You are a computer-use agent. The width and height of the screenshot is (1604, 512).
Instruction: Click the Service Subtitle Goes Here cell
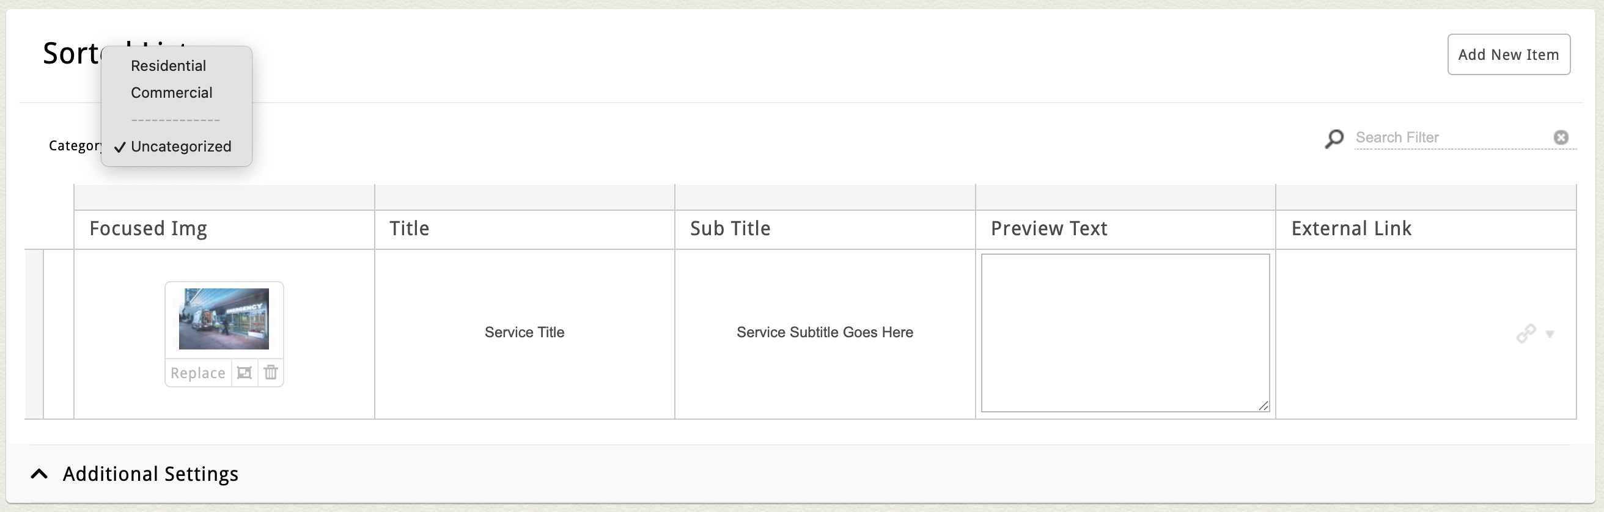point(825,332)
